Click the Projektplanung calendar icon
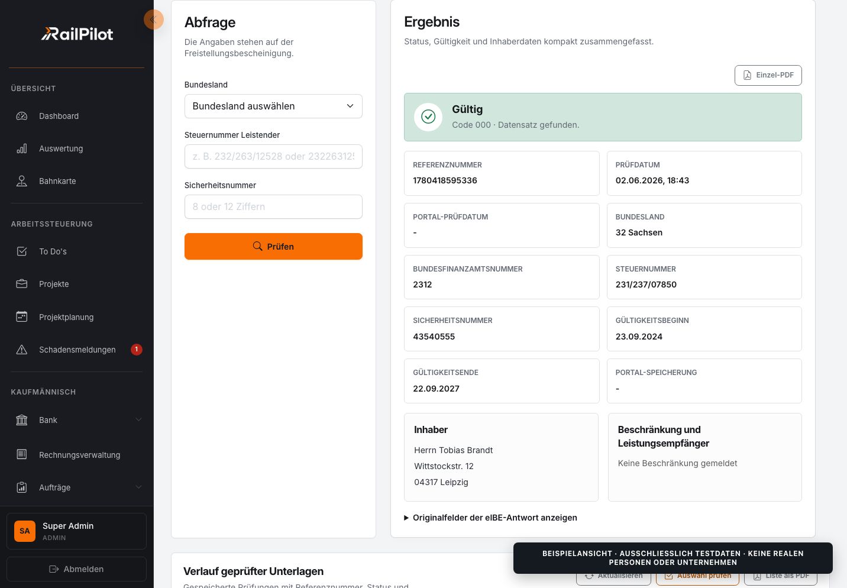This screenshot has height=588, width=847. click(x=22, y=316)
